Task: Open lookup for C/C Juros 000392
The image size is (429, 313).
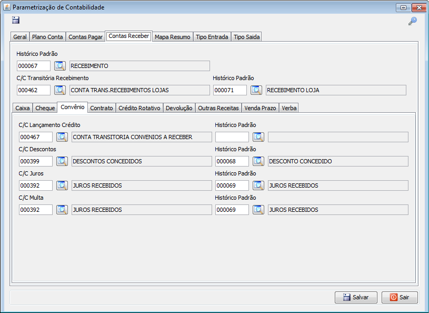Action: click(62, 185)
